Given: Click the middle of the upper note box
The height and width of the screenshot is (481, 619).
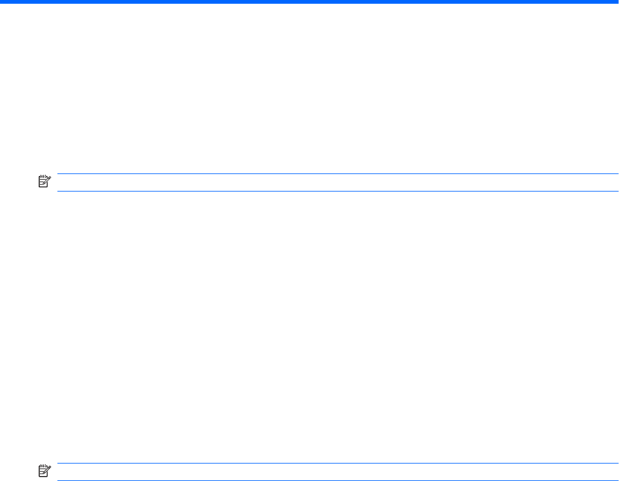Looking at the screenshot, I should point(333,183).
